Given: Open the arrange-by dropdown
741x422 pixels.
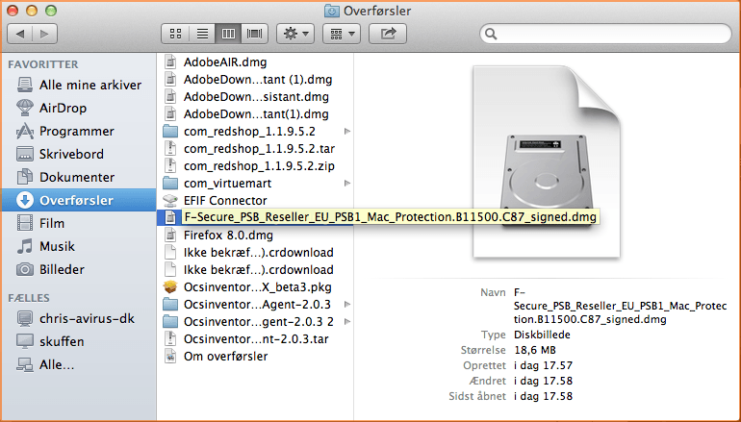Looking at the screenshot, I should [342, 34].
